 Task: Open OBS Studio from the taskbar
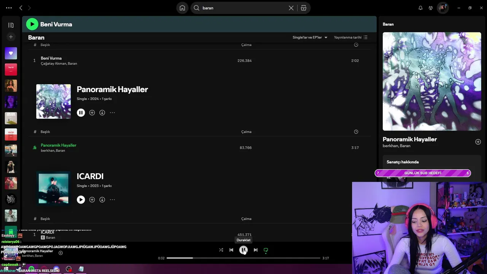68,269
